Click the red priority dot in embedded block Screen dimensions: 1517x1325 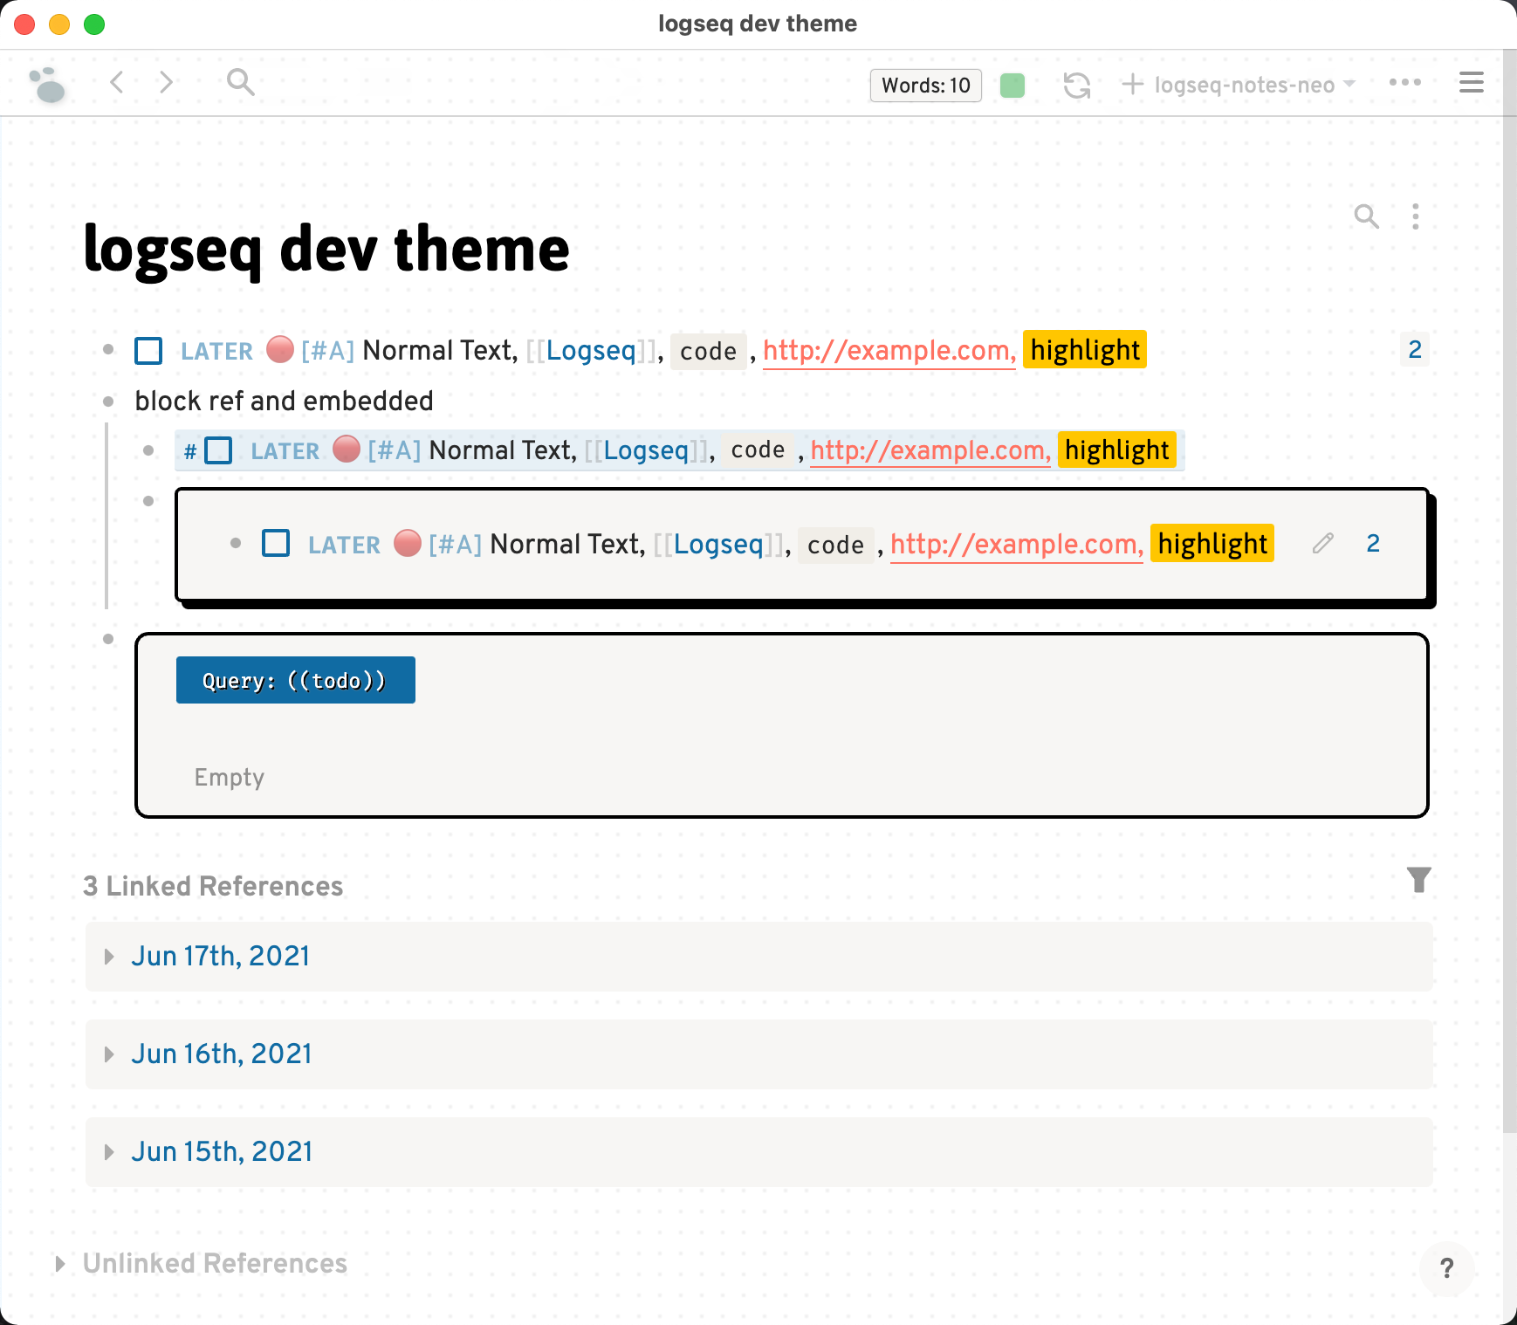(x=408, y=543)
